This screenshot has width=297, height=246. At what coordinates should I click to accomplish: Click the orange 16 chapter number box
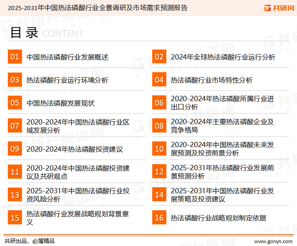[x=159, y=218]
